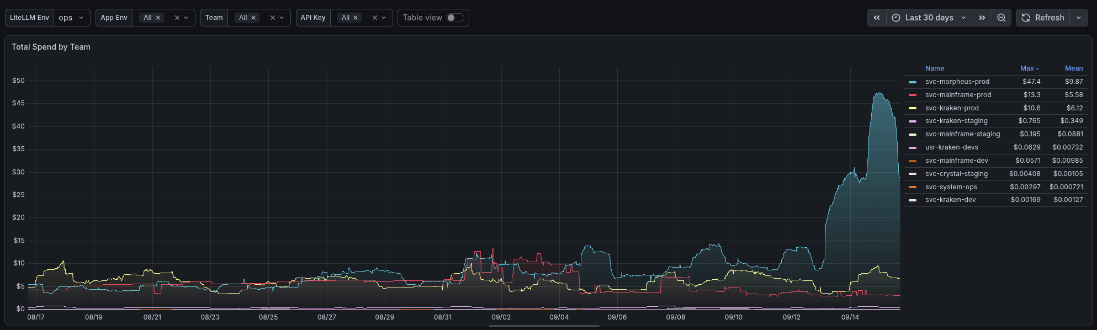The height and width of the screenshot is (330, 1097).
Task: Isolate svc-morpheus-prod series in legend
Action: 957,82
